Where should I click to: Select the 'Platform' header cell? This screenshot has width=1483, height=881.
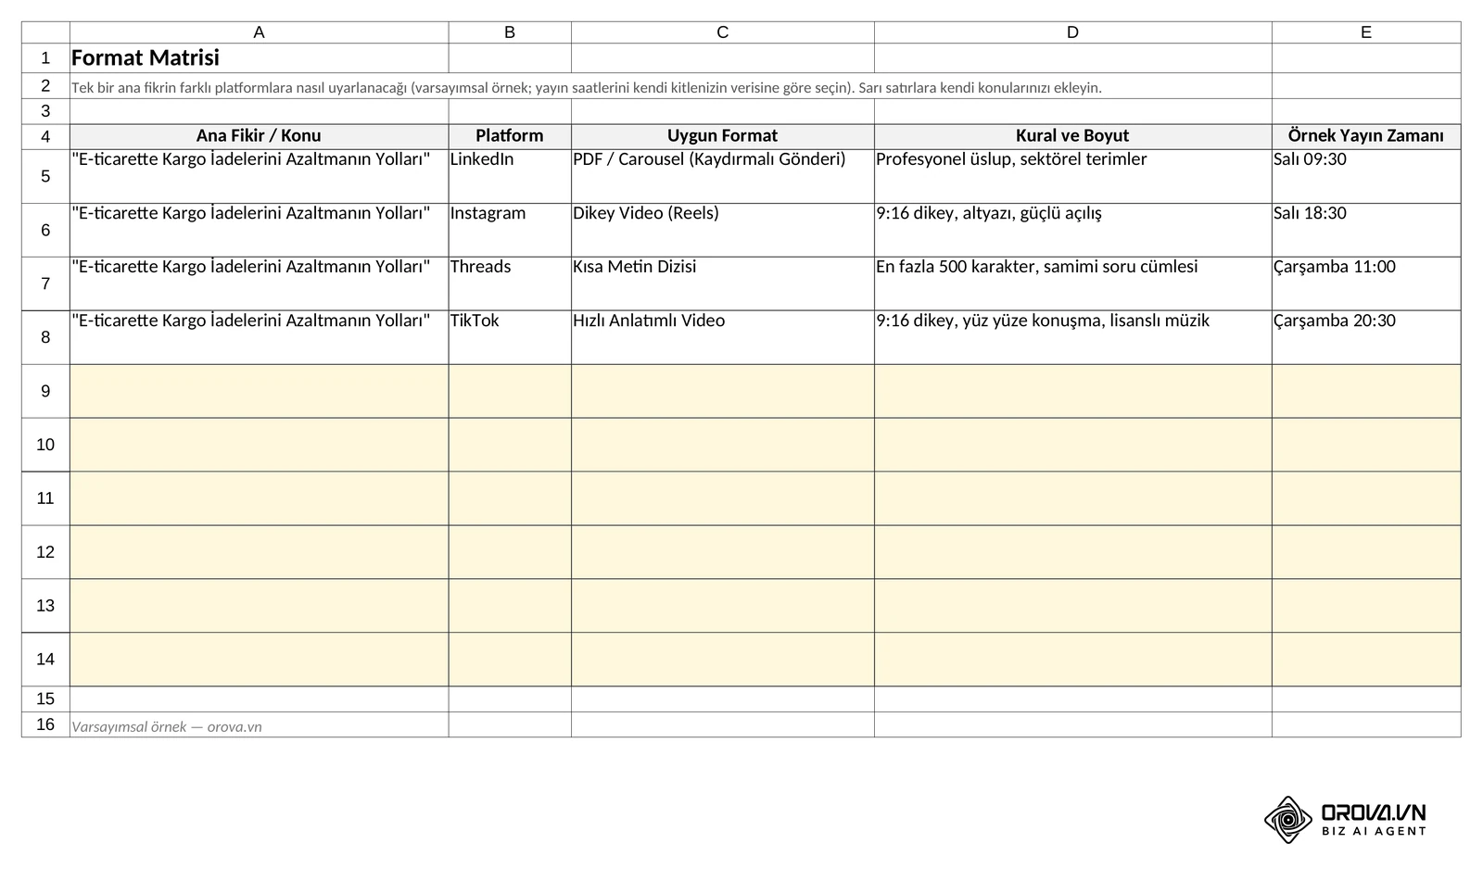[510, 136]
